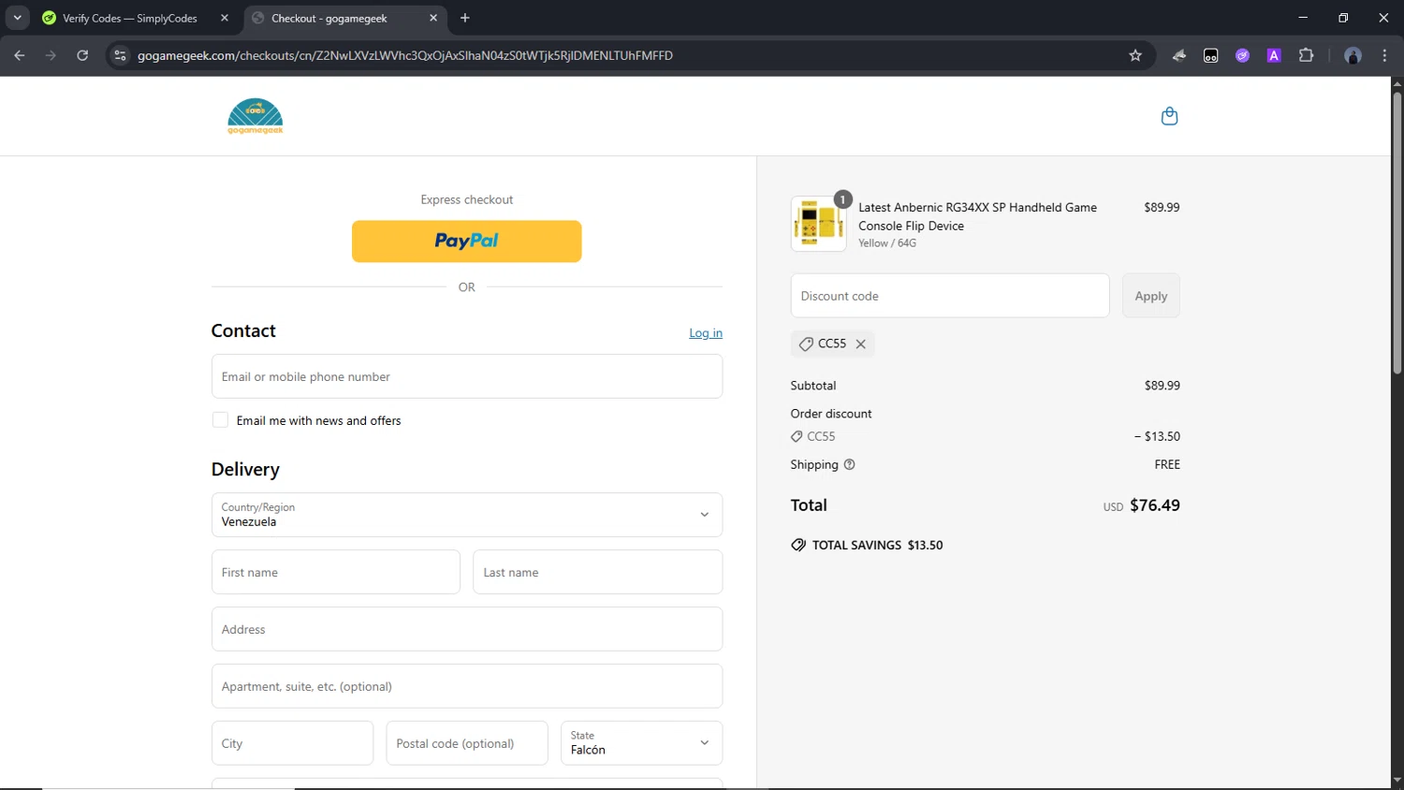Focus the Email or mobile phone field
Viewport: 1404px width, 790px height.
coord(467,376)
